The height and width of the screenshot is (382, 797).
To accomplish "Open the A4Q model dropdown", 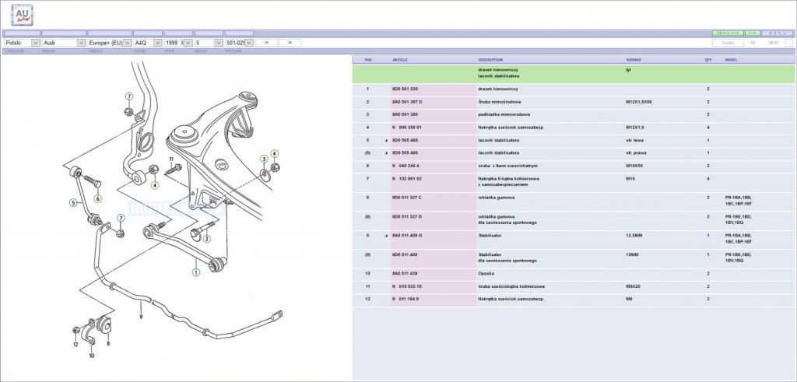I will coord(147,43).
